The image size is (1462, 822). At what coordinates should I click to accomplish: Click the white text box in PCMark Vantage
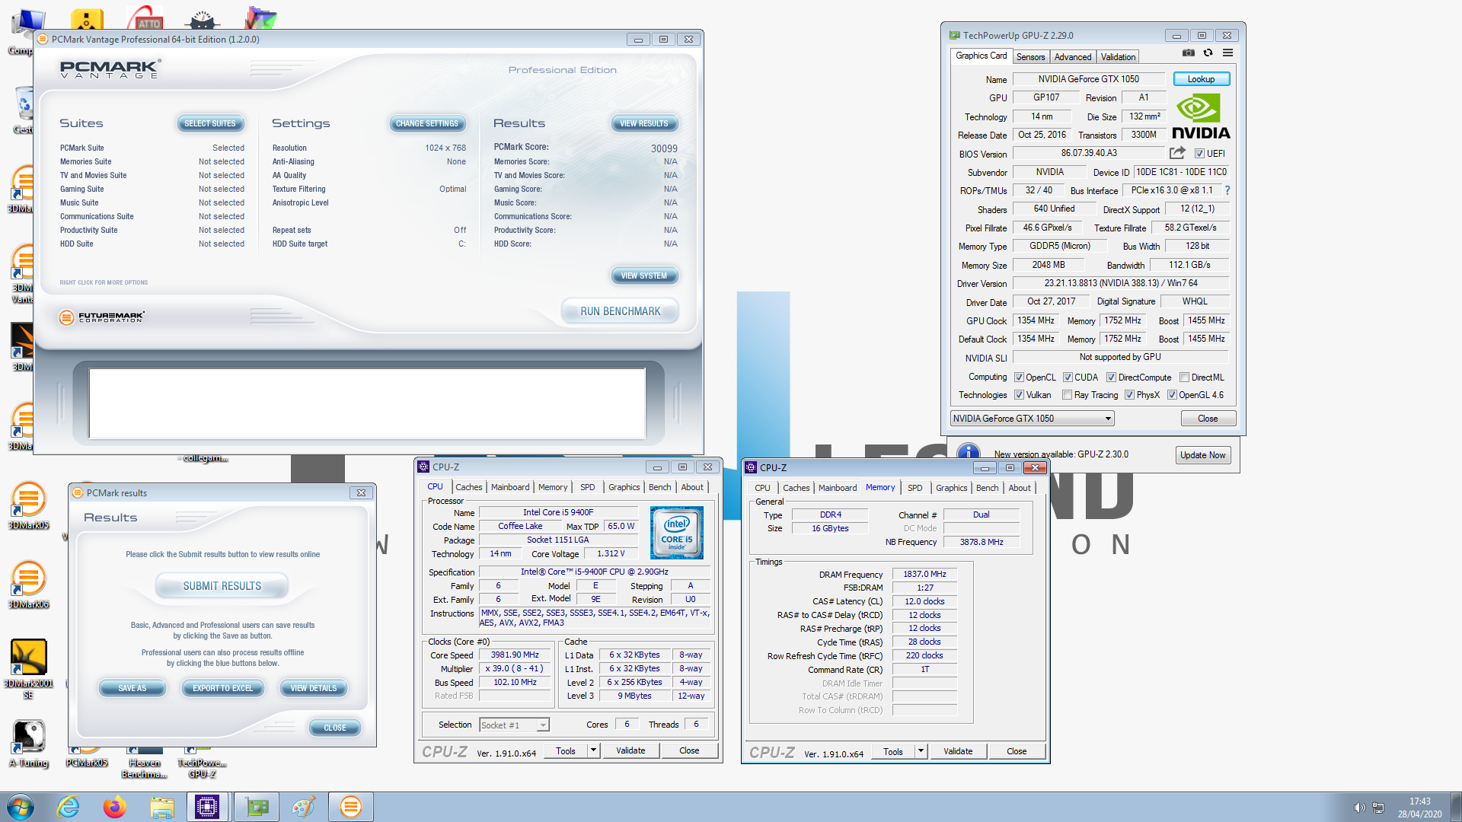(367, 403)
